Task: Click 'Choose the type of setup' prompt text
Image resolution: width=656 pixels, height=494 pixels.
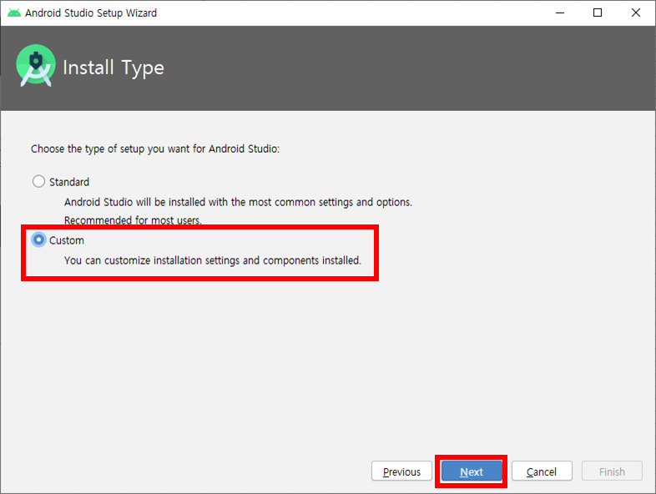Action: click(x=155, y=149)
